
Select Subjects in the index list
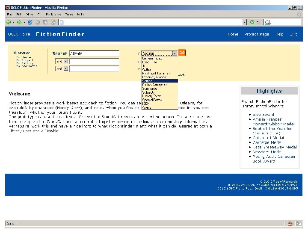point(160,92)
